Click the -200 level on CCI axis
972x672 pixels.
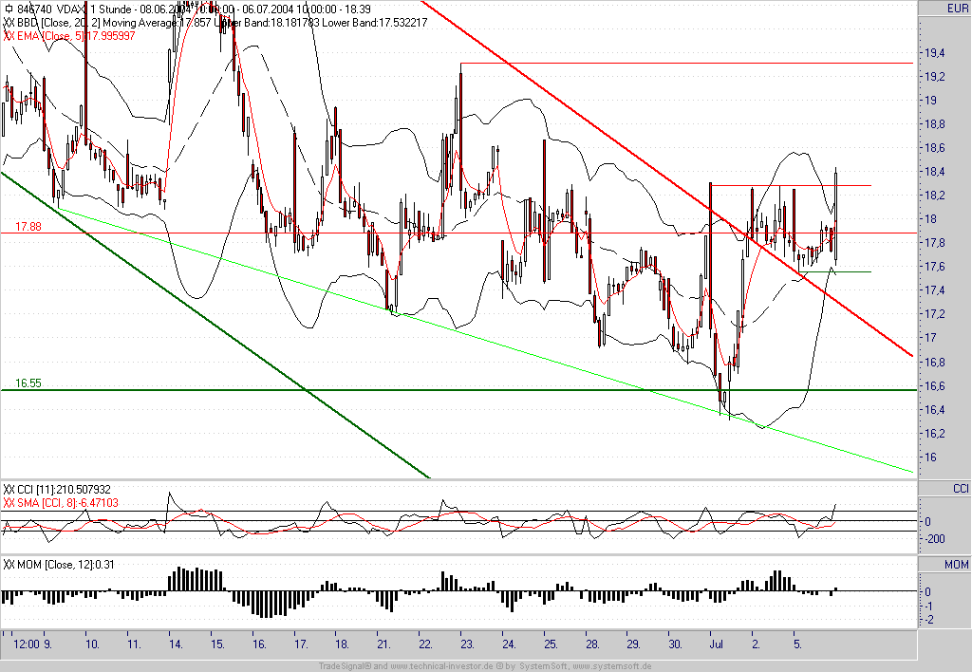point(935,539)
